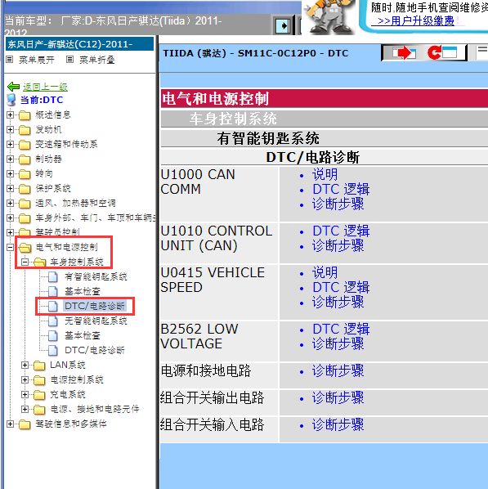Select the 转向 folder icon
Screen dimensions: 488x489
pyautogui.click(x=25, y=174)
